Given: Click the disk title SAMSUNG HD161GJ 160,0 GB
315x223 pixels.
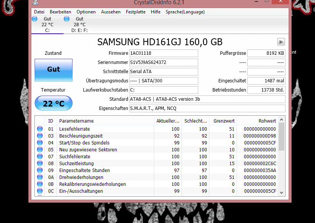Looking at the screenshot, I should coord(160,42).
